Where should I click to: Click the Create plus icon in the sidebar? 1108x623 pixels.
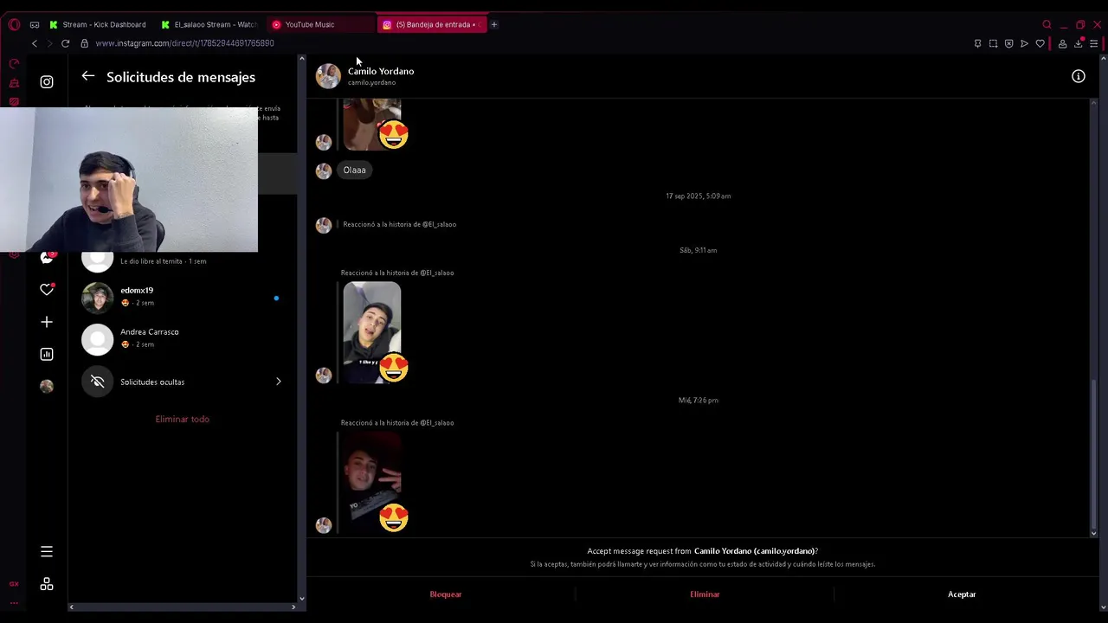[x=47, y=322]
